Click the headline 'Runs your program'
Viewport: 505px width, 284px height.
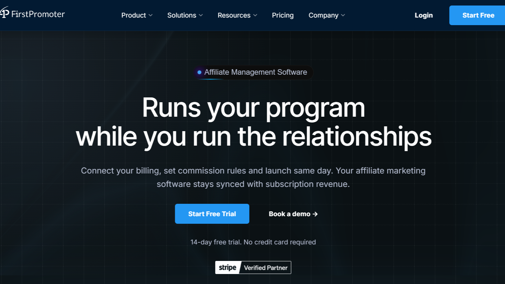pyautogui.click(x=253, y=108)
